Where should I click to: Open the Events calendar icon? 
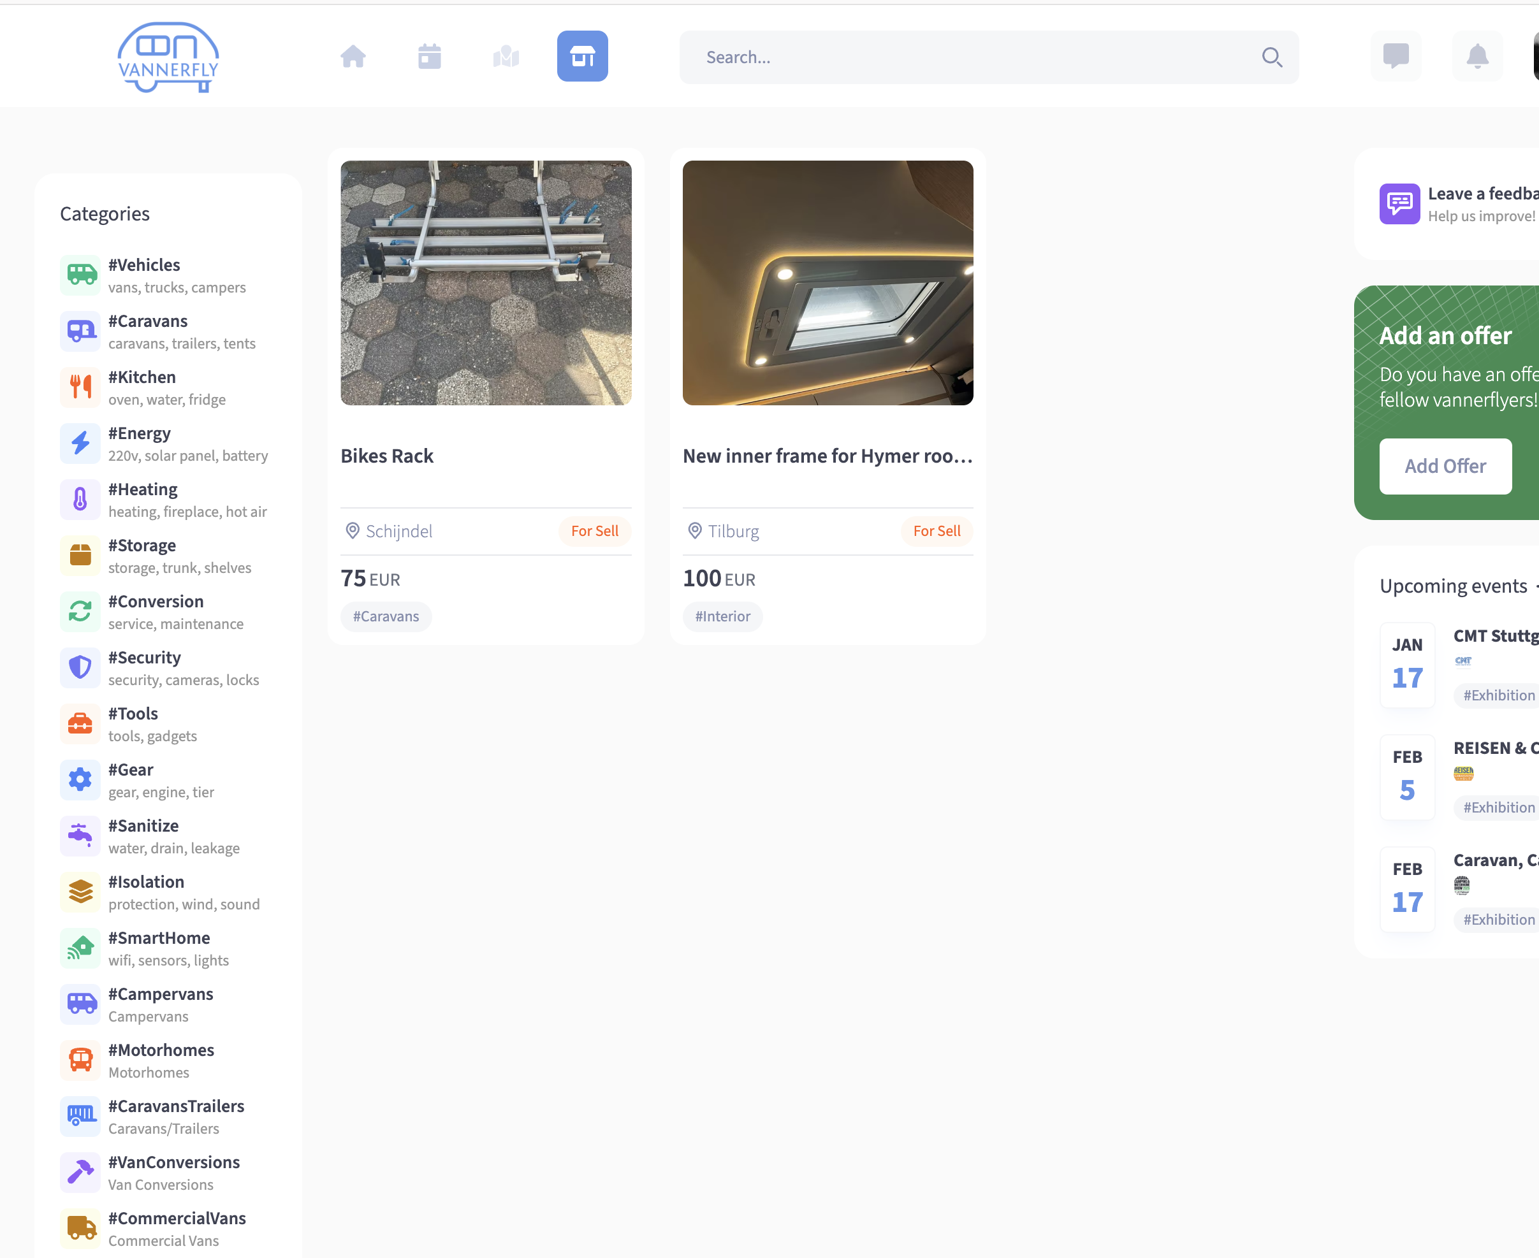coord(429,56)
